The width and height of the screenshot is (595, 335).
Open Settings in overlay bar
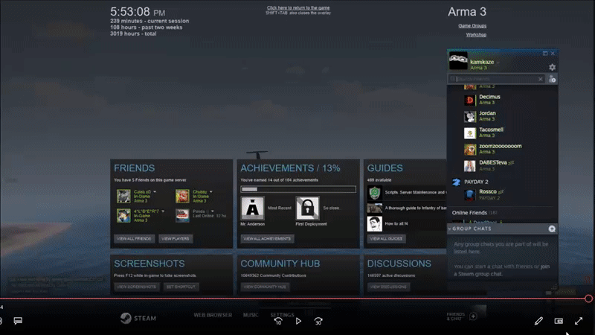(x=282, y=315)
